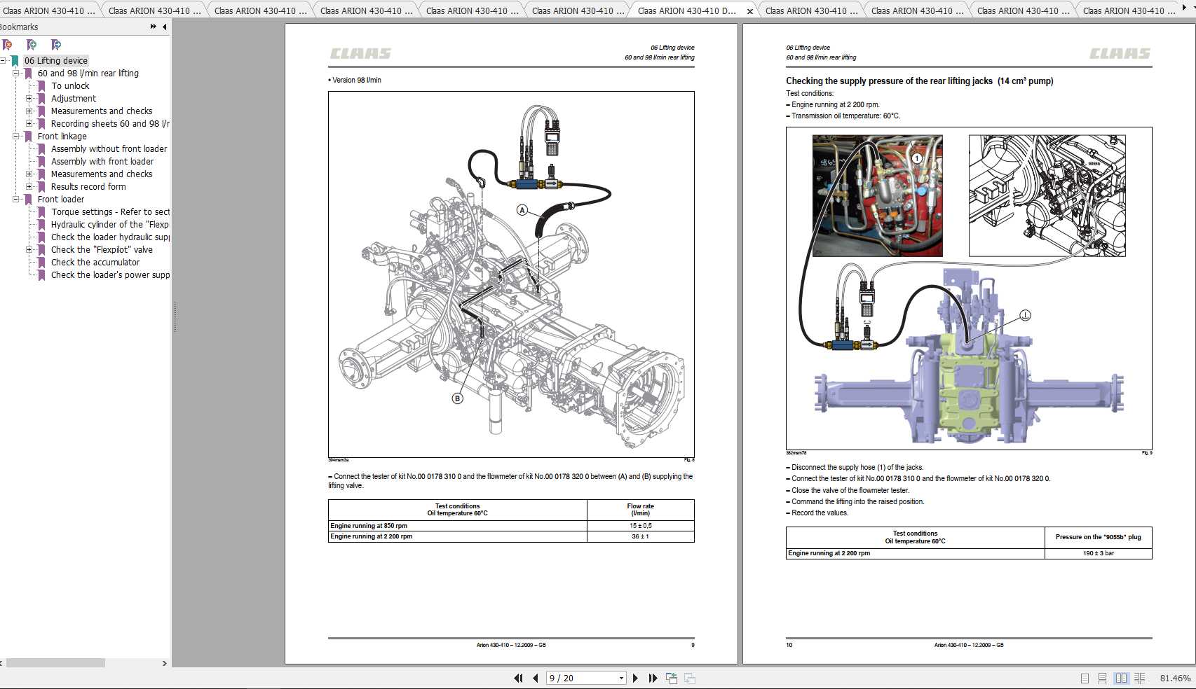Image resolution: width=1196 pixels, height=689 pixels.
Task: Open Check the accumulator bookmark
Action: point(95,263)
